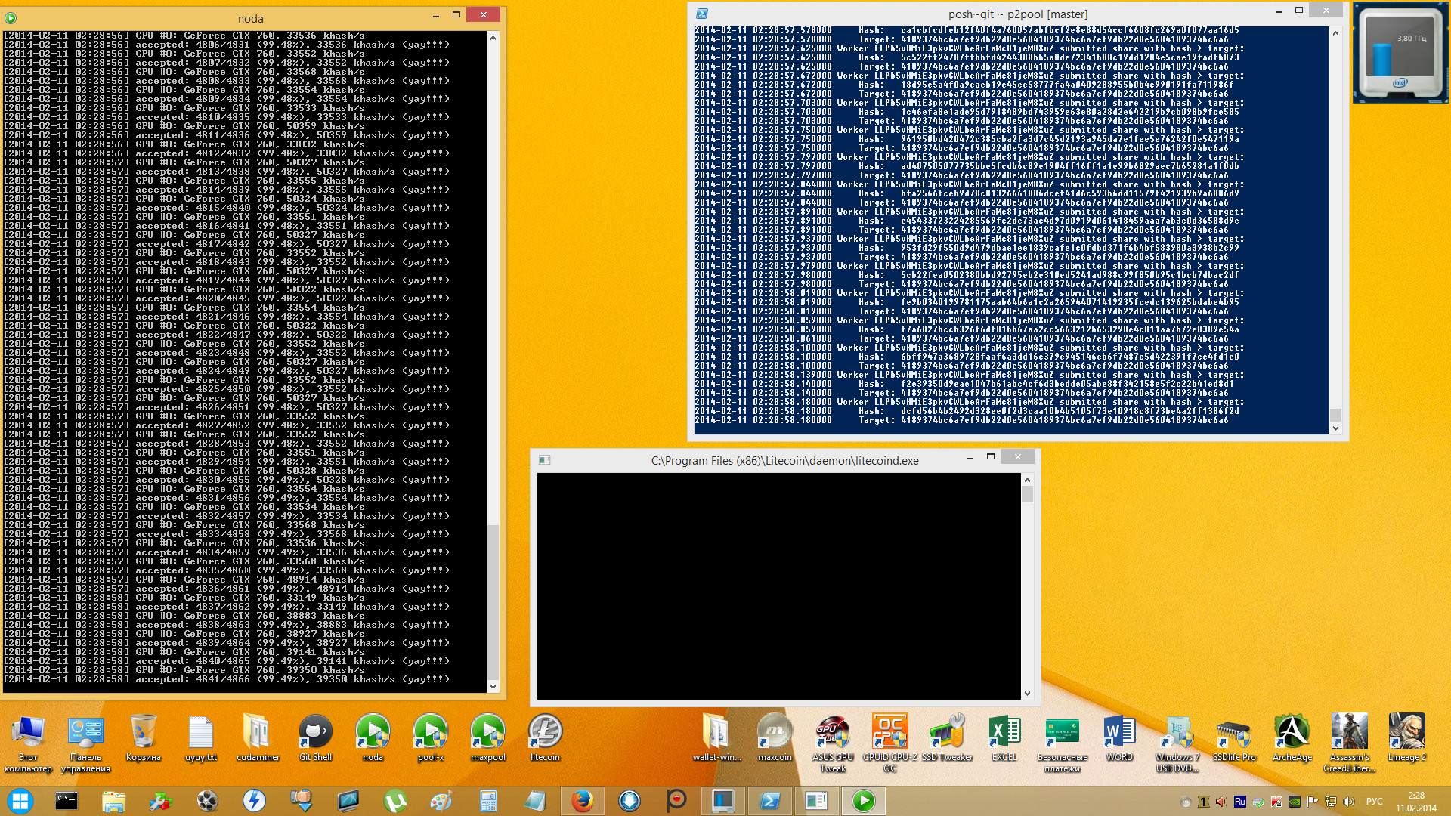
Task: Click the litecoind.exe title bar text
Action: point(784,461)
